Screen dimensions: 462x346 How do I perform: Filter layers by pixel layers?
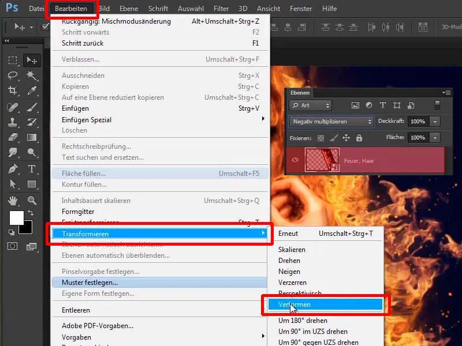[355, 106]
